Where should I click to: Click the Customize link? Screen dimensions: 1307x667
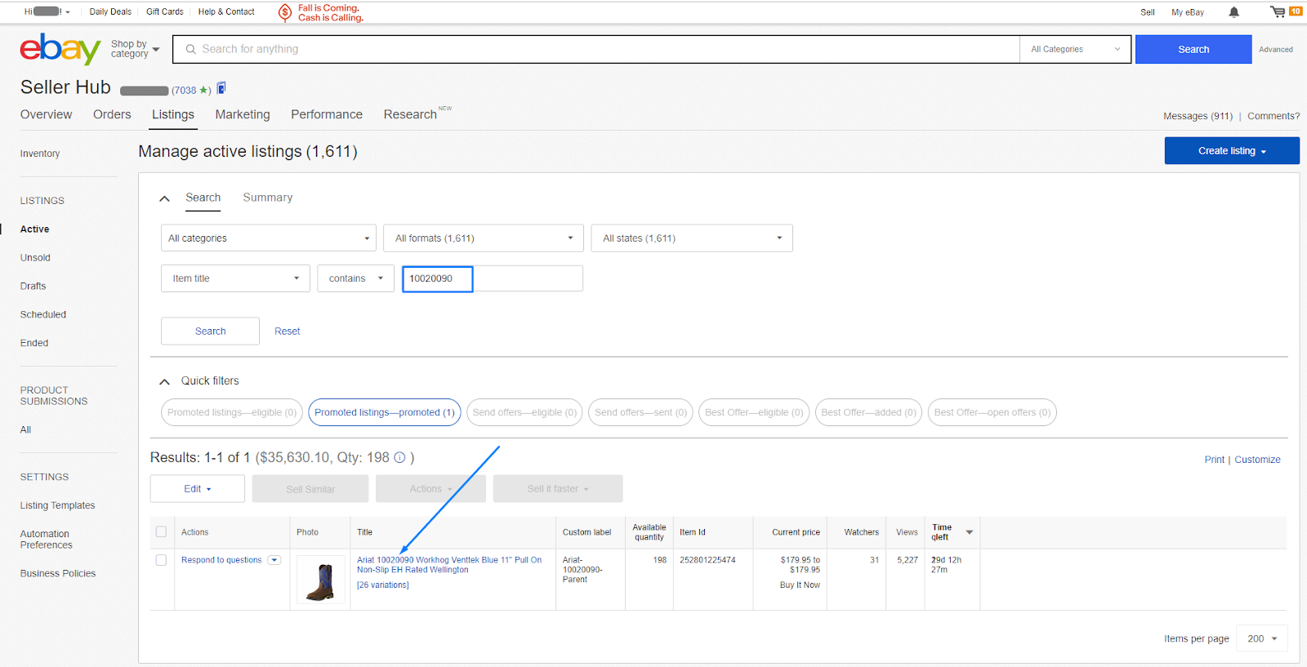point(1258,460)
